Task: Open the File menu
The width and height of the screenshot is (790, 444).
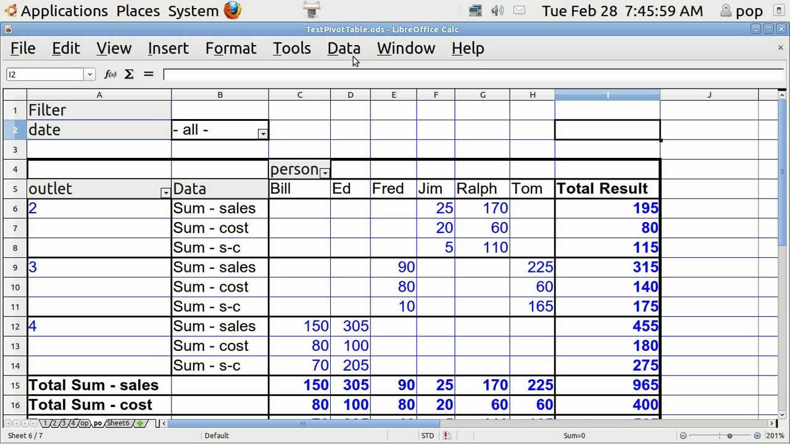Action: pyautogui.click(x=23, y=48)
